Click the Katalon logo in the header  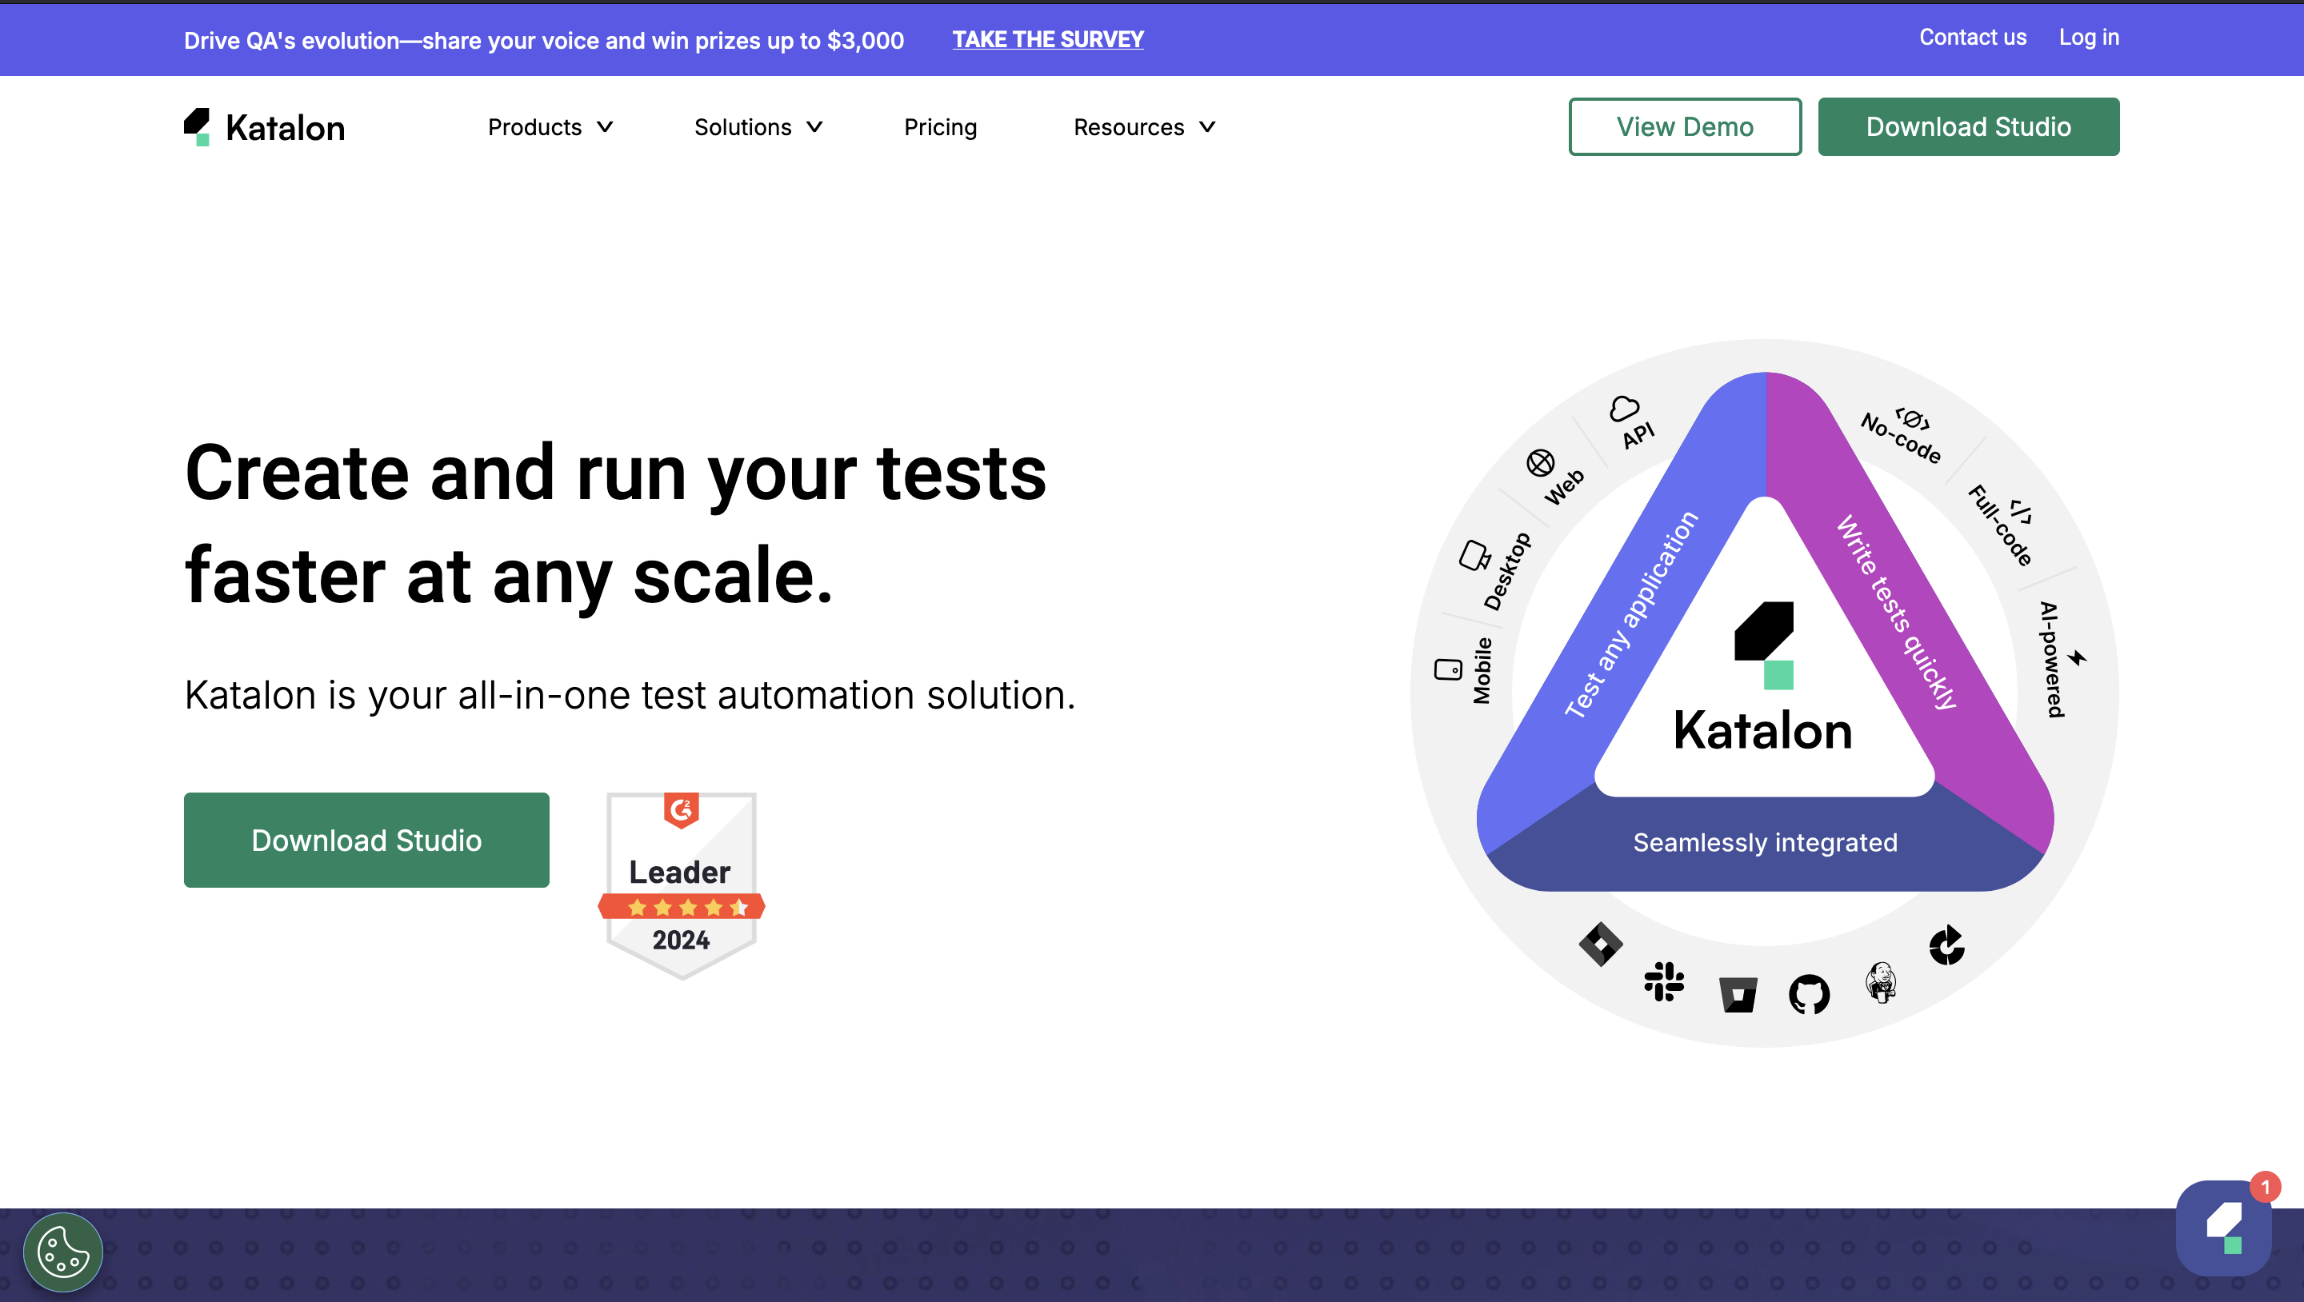pyautogui.click(x=264, y=126)
